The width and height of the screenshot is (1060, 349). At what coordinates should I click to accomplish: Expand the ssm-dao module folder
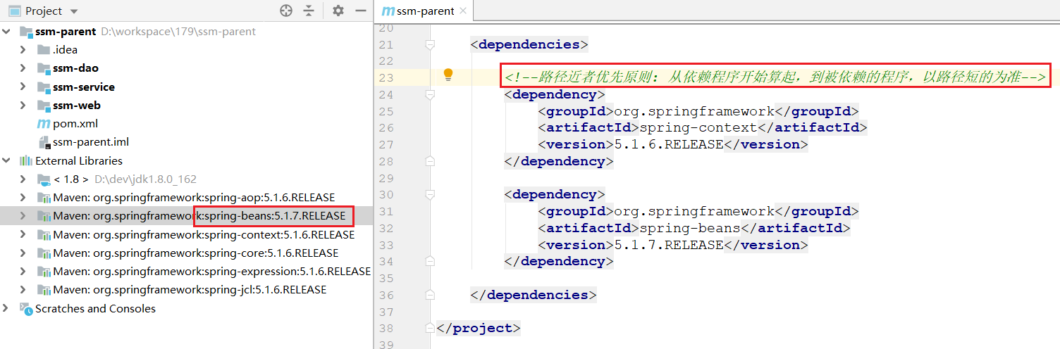click(23, 68)
